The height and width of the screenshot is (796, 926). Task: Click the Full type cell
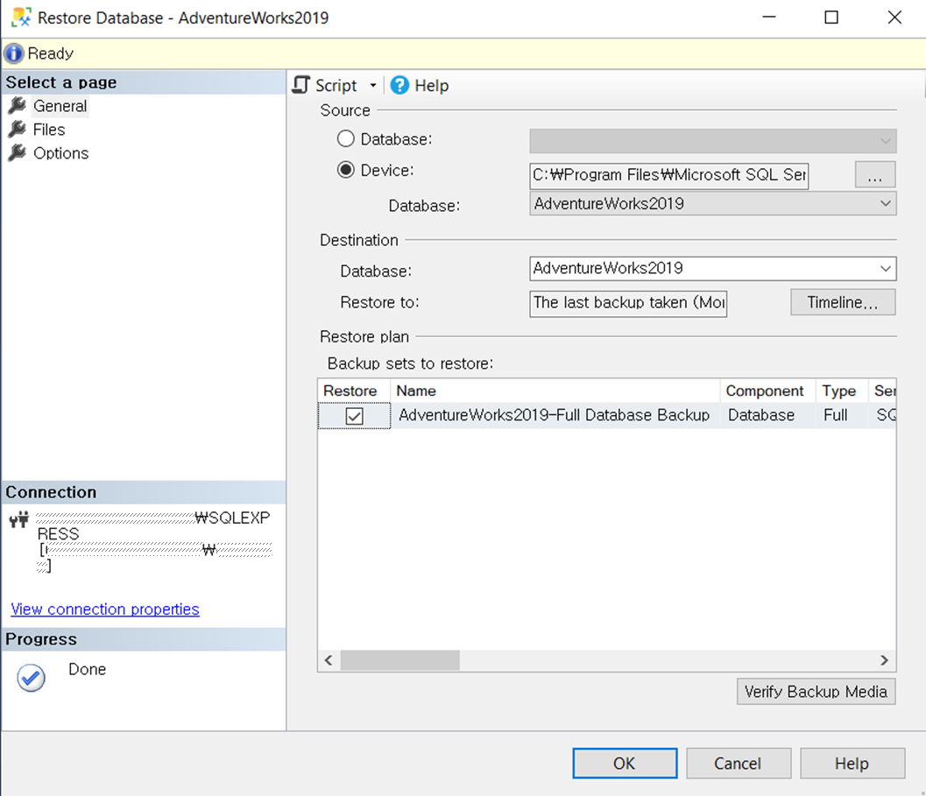[x=842, y=415]
